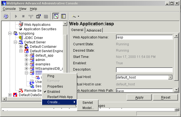Click the Properties toolbar icon

[x=38, y=16]
